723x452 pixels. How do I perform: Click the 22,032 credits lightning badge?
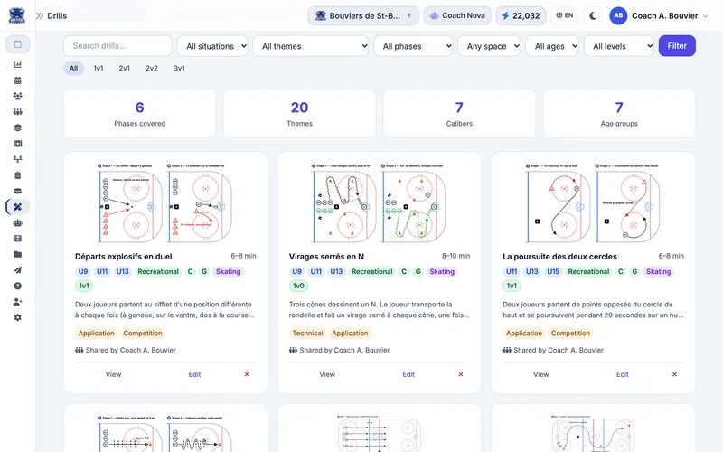pyautogui.click(x=521, y=15)
